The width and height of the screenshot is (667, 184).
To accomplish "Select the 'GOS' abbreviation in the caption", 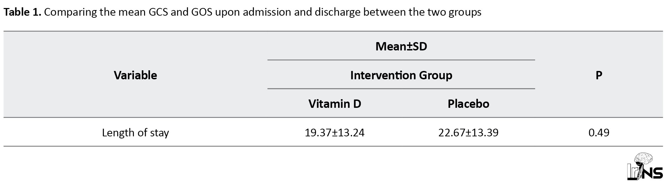I will click(202, 12).
